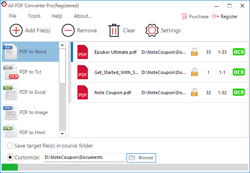
Task: Click the page range 1-1
Action: (222, 72)
